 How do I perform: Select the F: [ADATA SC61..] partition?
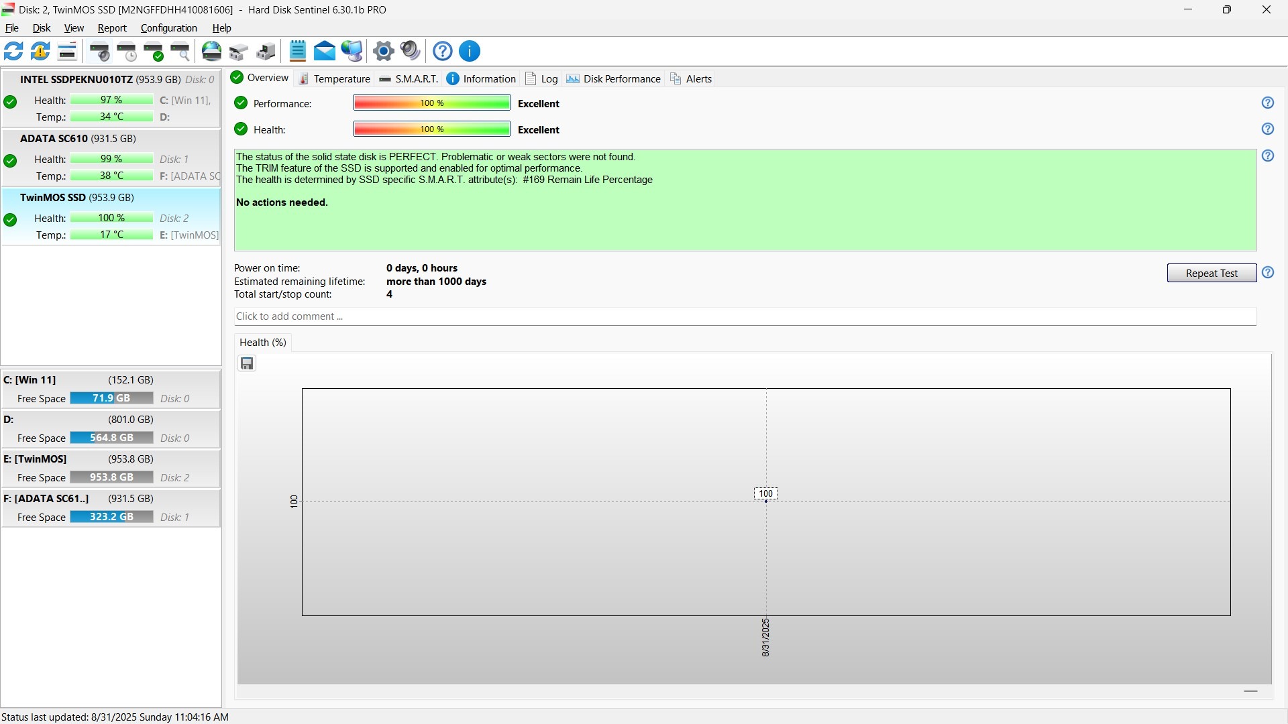pyautogui.click(x=111, y=507)
